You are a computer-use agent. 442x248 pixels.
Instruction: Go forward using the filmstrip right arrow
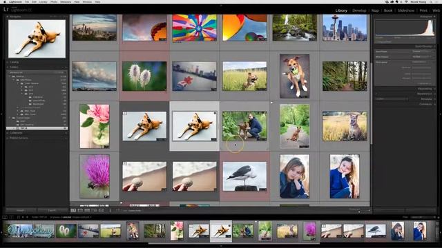click(27, 217)
